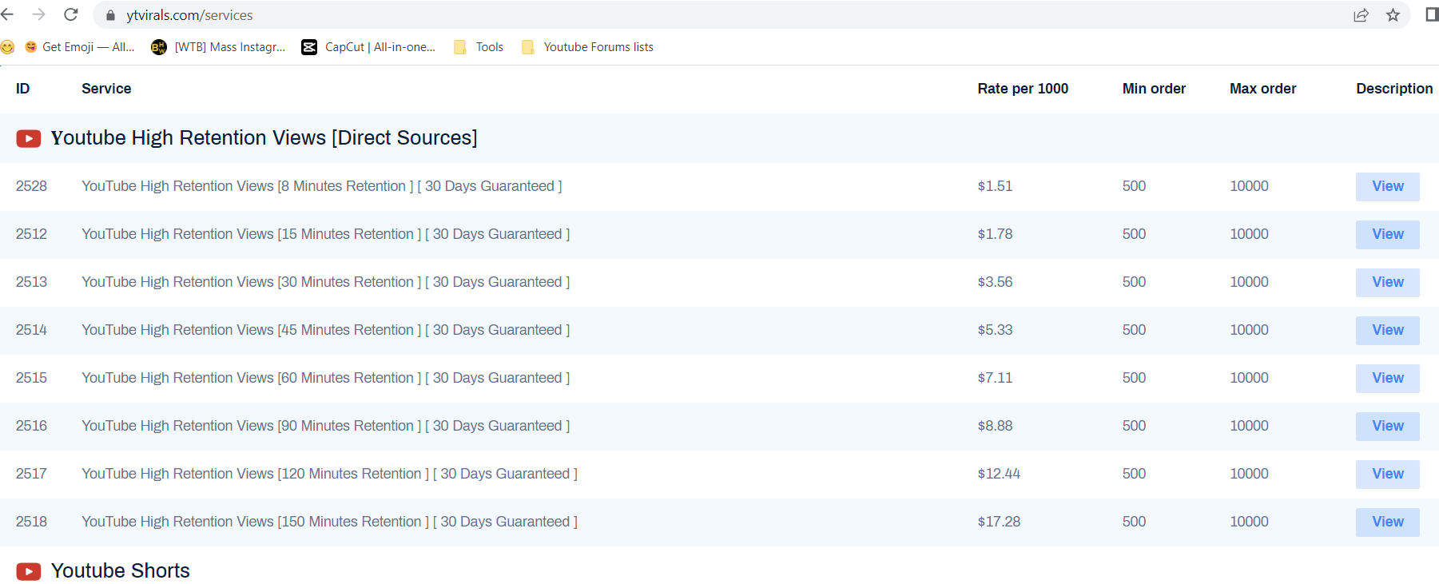The image size is (1439, 584).
Task: Open the side panel icon in browser toolbar
Action: [1431, 15]
